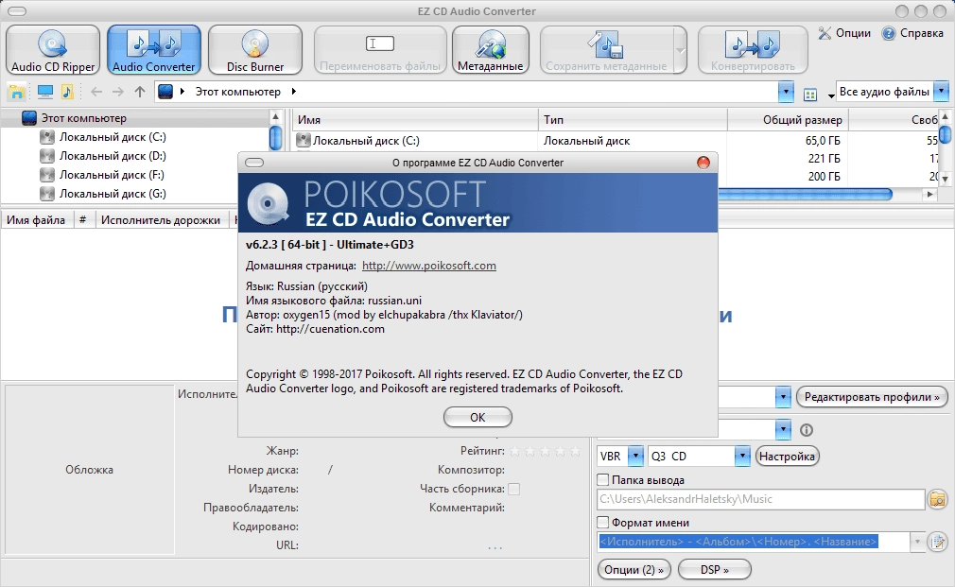955x587 pixels.
Task: Click the Explorer folder icon in navigation bar
Action: point(16,92)
